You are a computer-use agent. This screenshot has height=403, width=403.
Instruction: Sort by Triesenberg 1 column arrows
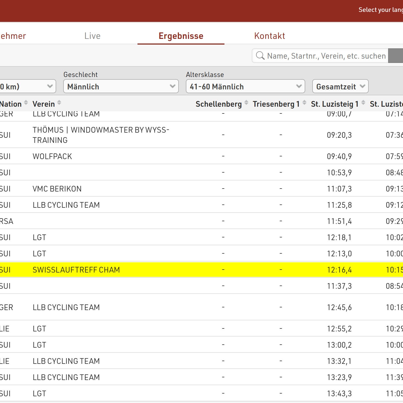tap(304, 103)
